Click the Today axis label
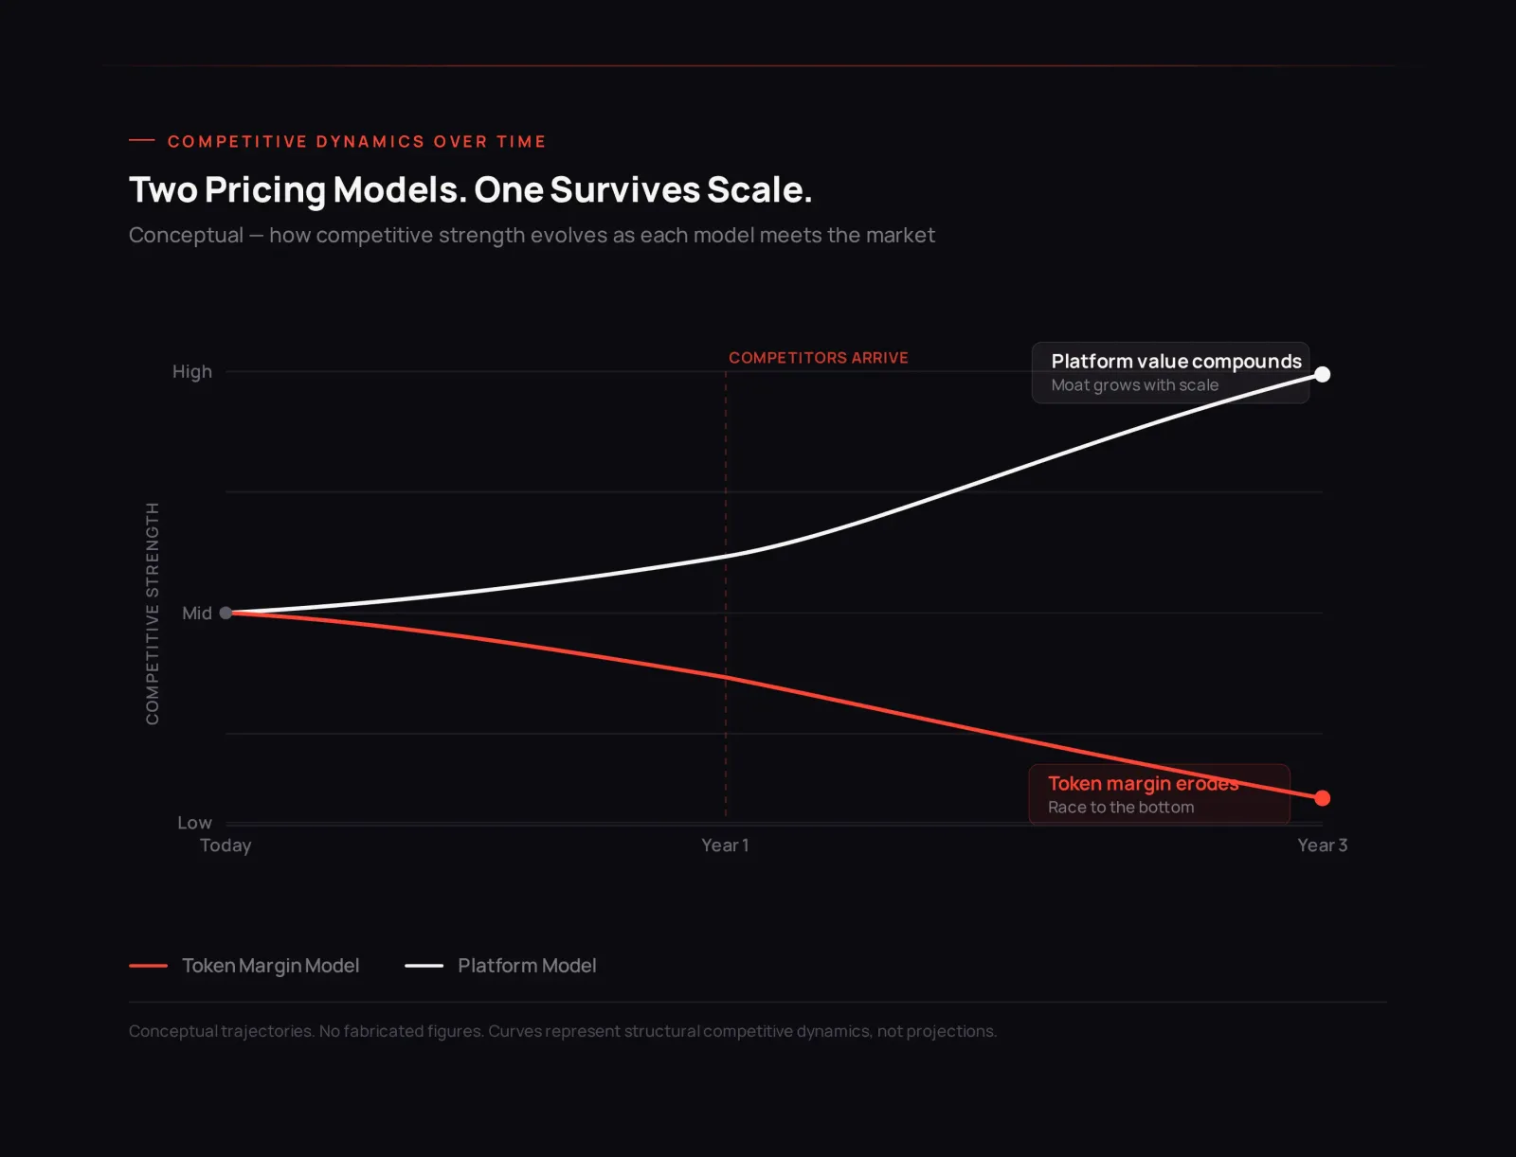This screenshot has width=1516, height=1157. coord(226,845)
